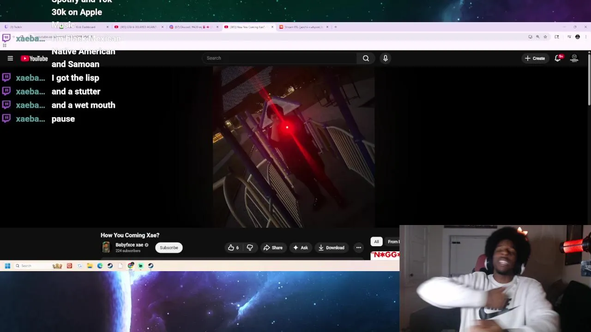Close the GTA 6 DELAYED tab
Image resolution: width=591 pixels, height=332 pixels.
click(163, 27)
